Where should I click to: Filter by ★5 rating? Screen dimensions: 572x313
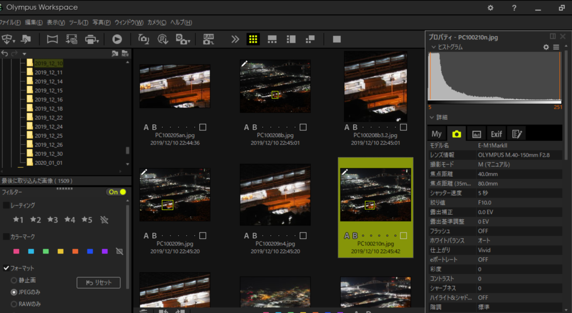pyautogui.click(x=87, y=220)
